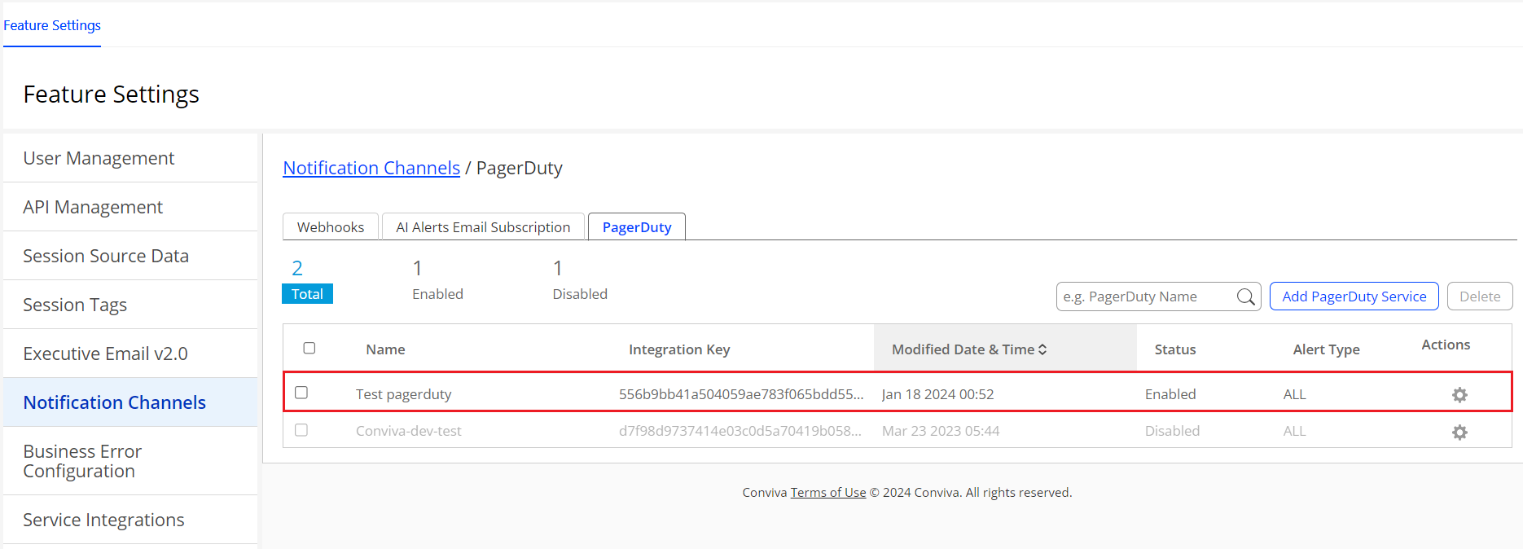The height and width of the screenshot is (549, 1523).
Task: Switch to the Webhooks tab
Action: 331,227
